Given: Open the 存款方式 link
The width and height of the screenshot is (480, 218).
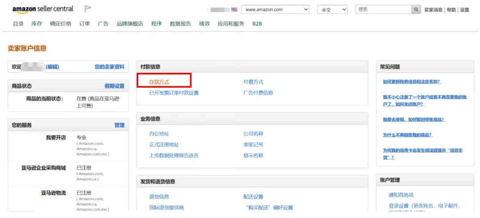Looking at the screenshot, I should (x=159, y=82).
